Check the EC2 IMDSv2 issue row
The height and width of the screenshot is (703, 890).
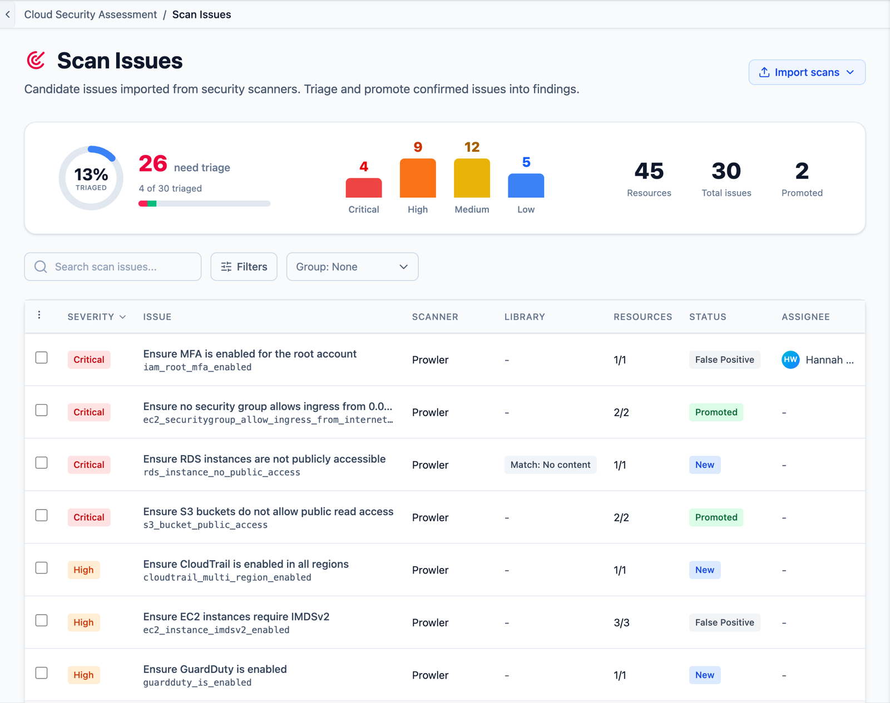(x=42, y=620)
